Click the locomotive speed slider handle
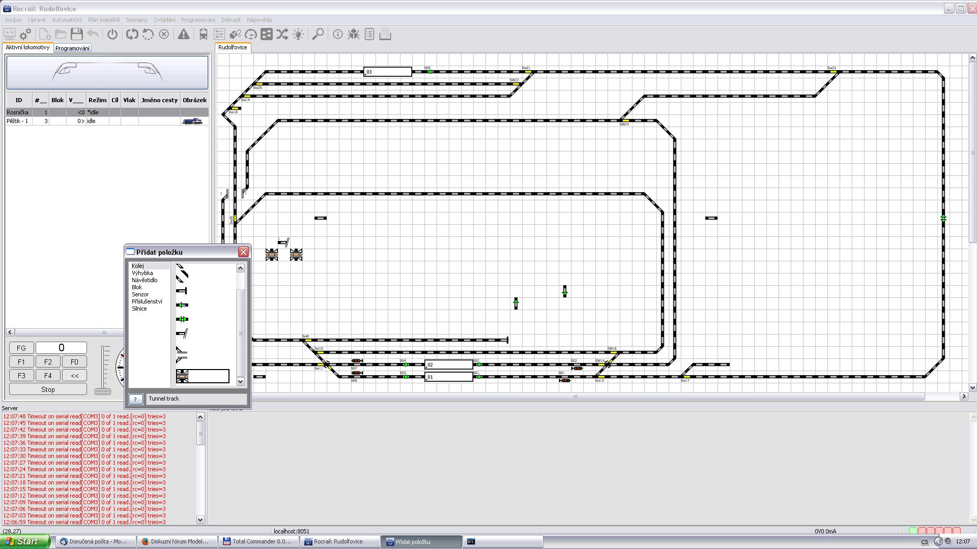Image resolution: width=977 pixels, height=549 pixels. (x=103, y=391)
